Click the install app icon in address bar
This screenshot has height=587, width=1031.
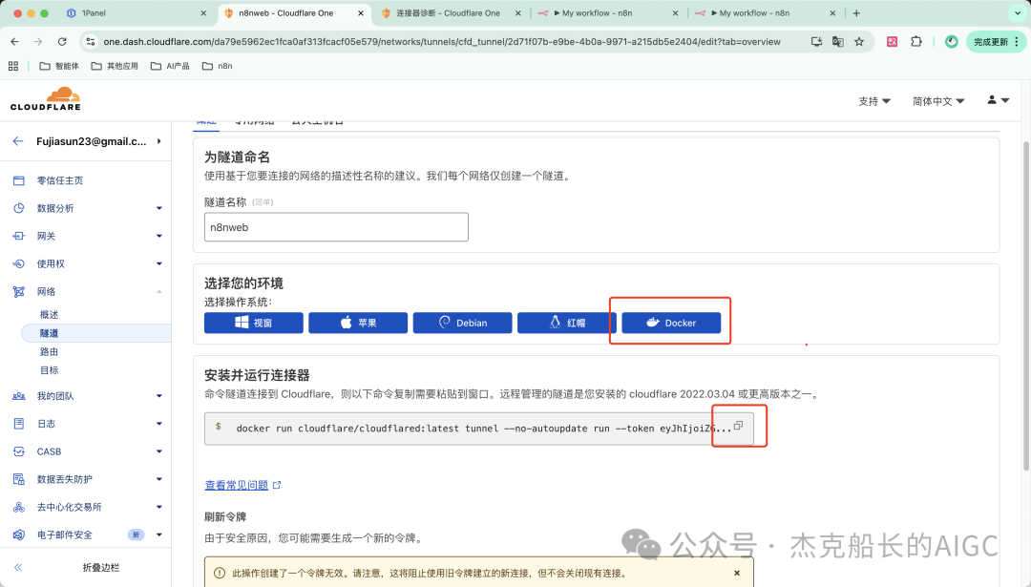click(816, 41)
